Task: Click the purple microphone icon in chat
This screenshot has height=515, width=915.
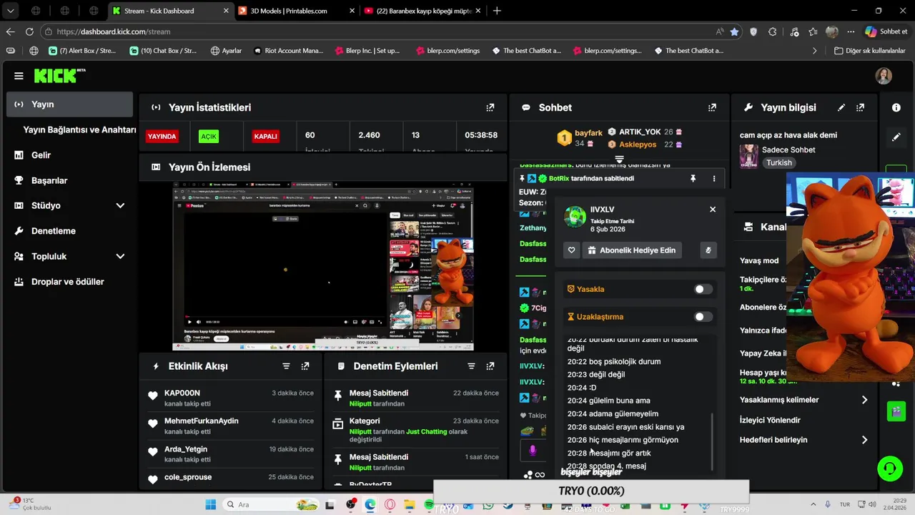Action: coord(533,451)
